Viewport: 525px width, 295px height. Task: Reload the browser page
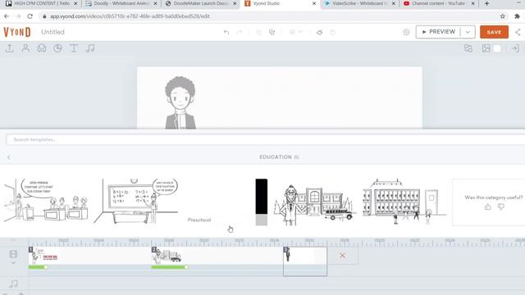click(30, 16)
